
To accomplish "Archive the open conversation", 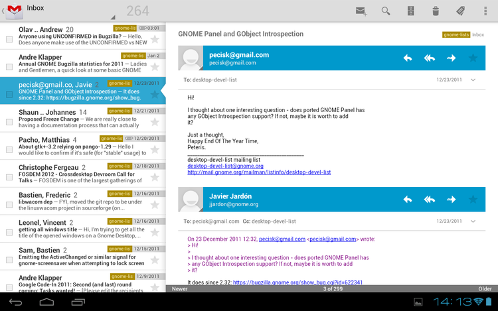I will click(x=410, y=11).
